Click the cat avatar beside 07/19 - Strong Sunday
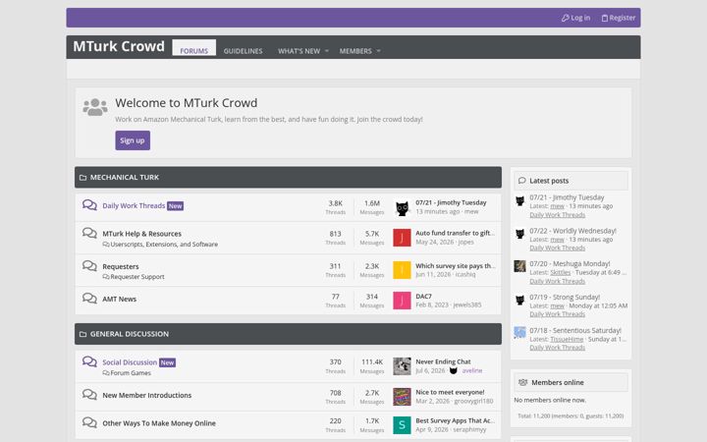 [x=519, y=300]
